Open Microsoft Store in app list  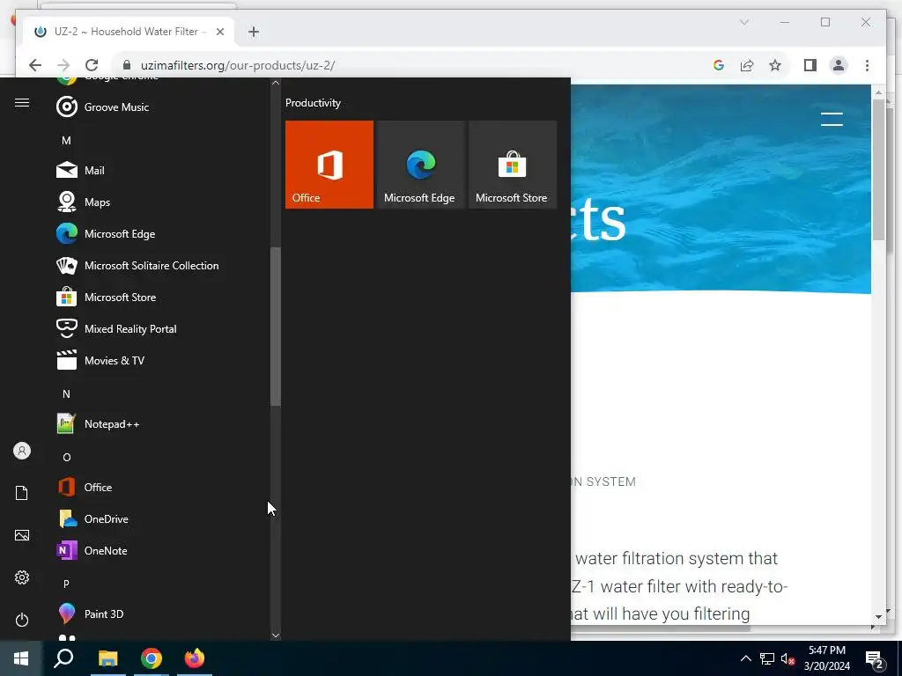pyautogui.click(x=161, y=298)
